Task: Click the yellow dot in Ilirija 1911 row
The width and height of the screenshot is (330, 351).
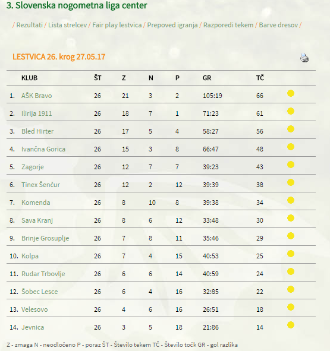Action: point(291,111)
